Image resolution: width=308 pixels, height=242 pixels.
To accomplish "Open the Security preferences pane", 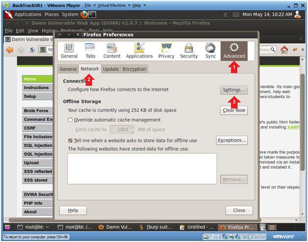I will pyautogui.click(x=189, y=51).
